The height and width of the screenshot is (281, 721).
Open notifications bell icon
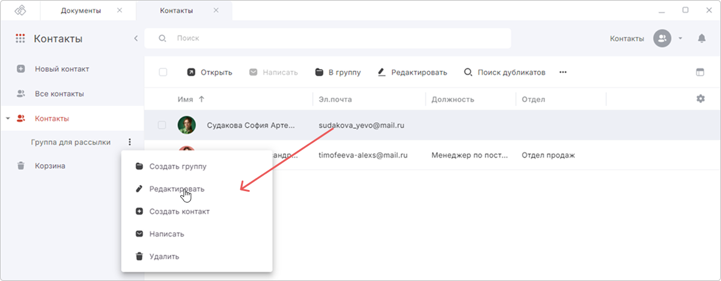click(701, 38)
